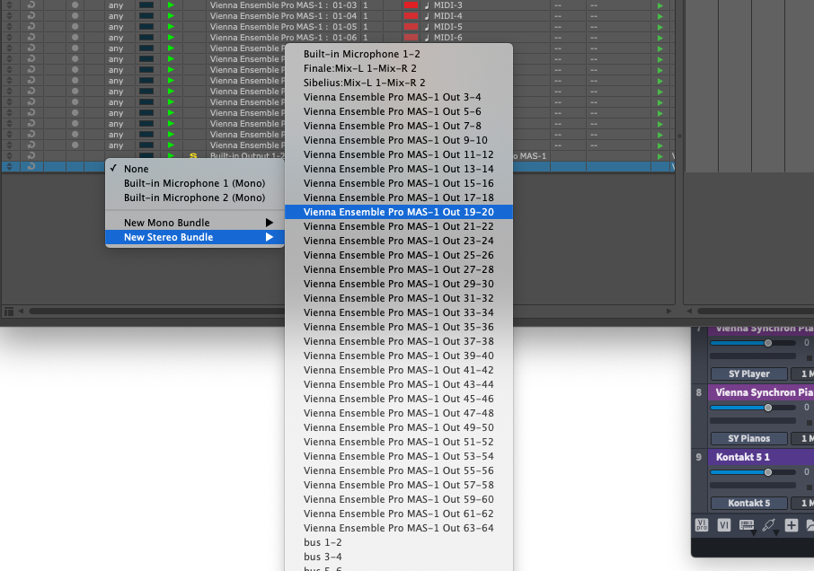
Task: Open the column setup icon at the track list's bottom left
Action: coord(9,312)
